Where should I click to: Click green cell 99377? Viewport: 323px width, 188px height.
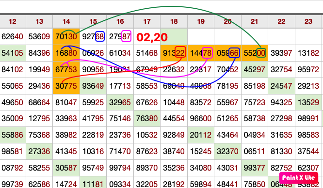[255, 168]
